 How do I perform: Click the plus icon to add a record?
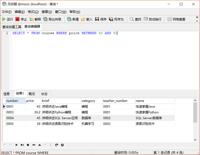(28, 145)
